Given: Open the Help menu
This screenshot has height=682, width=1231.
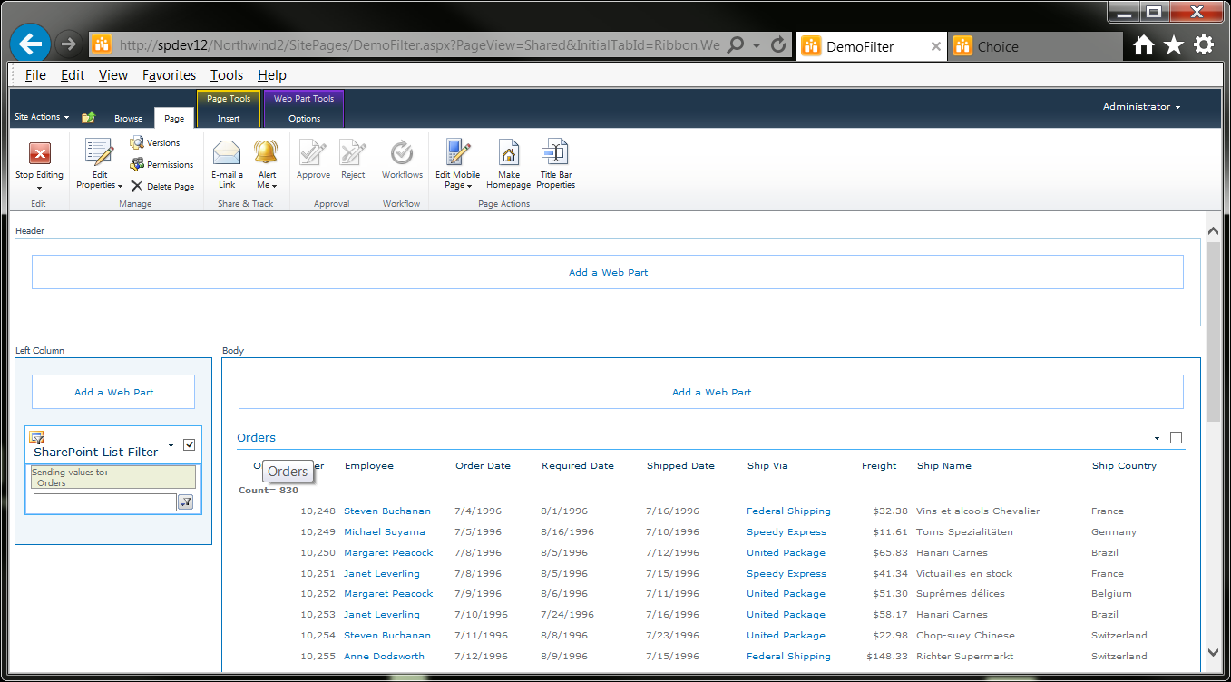Looking at the screenshot, I should pyautogui.click(x=272, y=75).
